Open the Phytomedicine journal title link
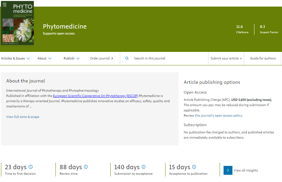 coord(65,27)
